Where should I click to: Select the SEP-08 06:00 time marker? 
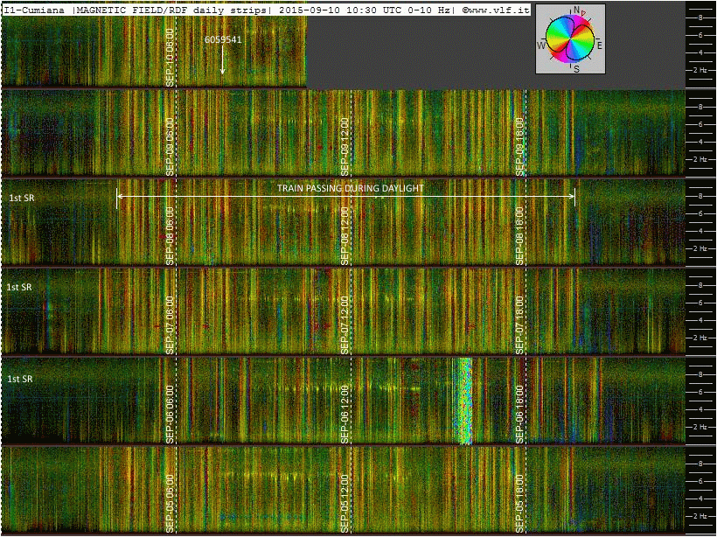click(170, 234)
